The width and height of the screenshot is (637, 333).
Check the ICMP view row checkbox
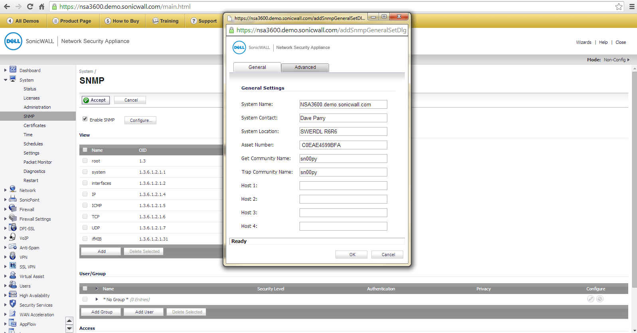point(85,205)
